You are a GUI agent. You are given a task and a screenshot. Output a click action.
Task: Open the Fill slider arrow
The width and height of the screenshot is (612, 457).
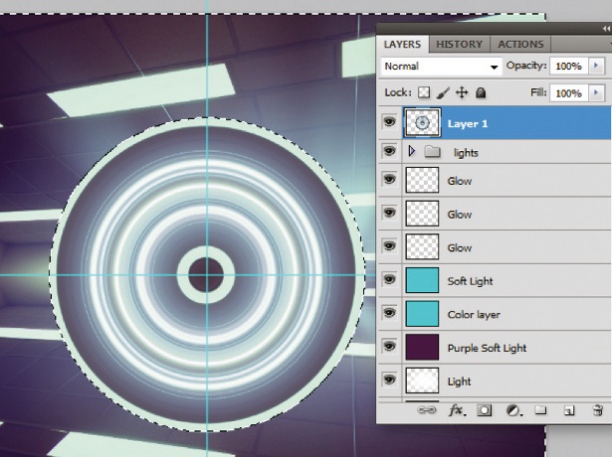596,93
